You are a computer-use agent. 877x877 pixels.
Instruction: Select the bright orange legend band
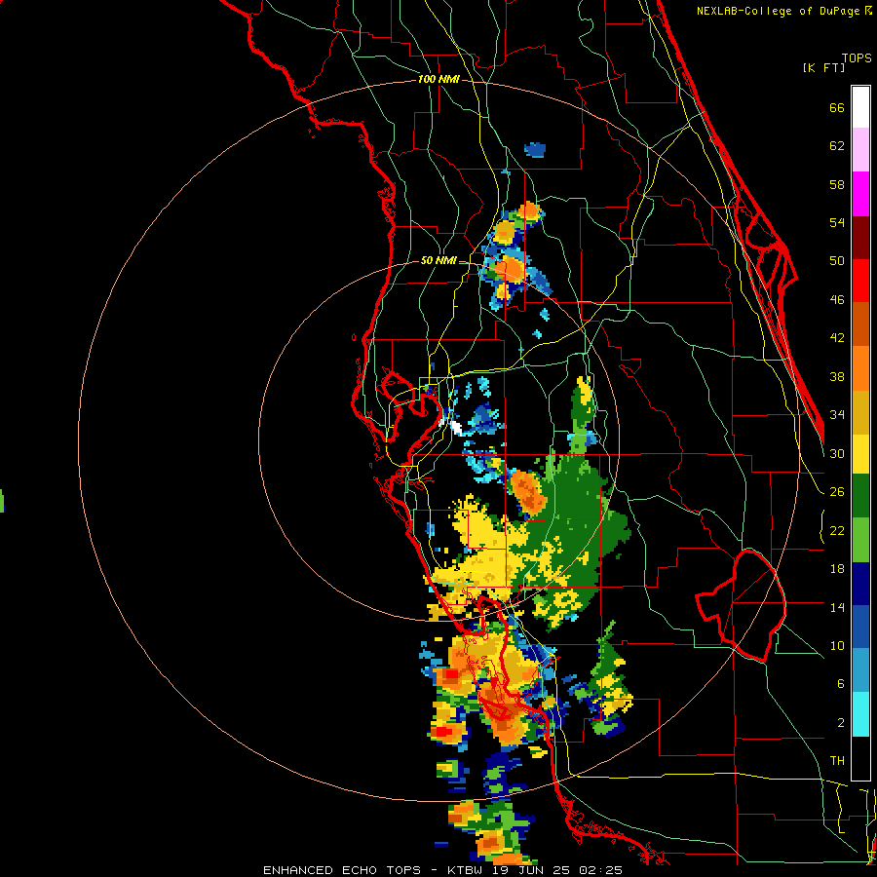tap(860, 368)
